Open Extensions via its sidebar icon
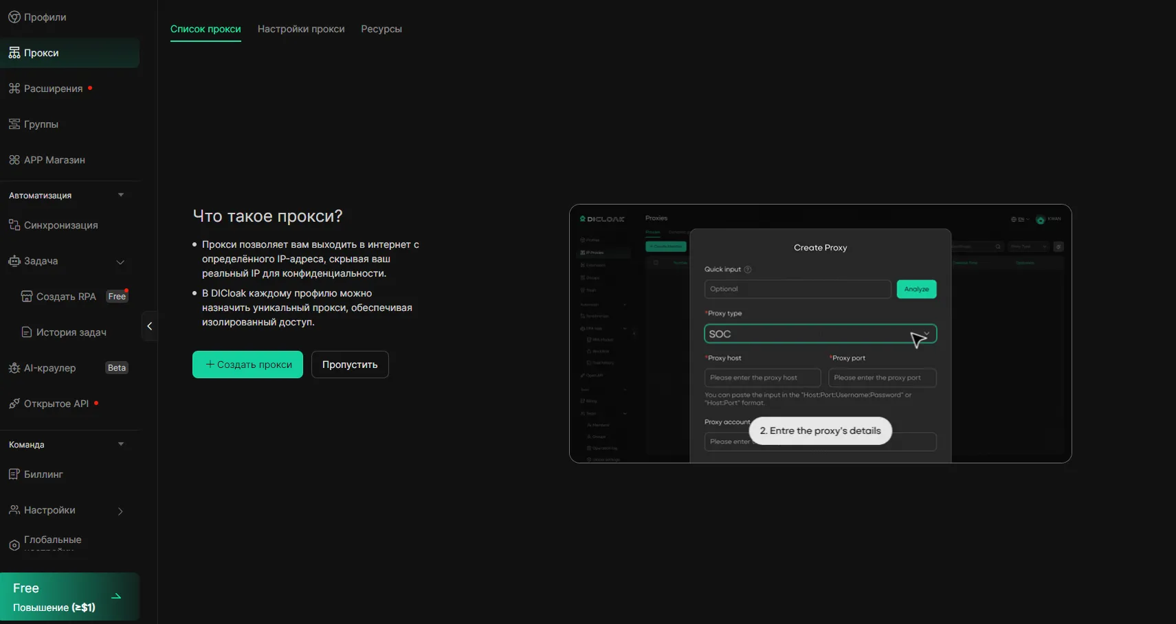Image resolution: width=1176 pixels, height=624 pixels. pos(14,89)
